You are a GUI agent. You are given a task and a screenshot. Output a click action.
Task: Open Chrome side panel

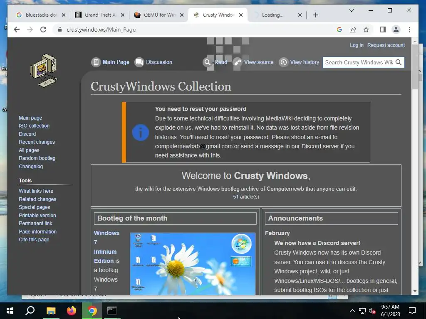pyautogui.click(x=383, y=29)
